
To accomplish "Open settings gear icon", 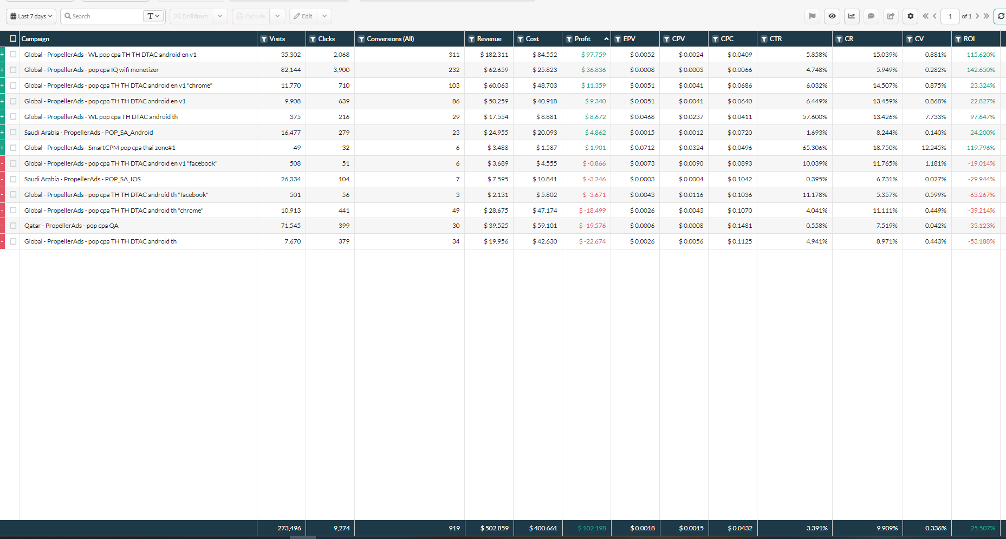I will (910, 16).
